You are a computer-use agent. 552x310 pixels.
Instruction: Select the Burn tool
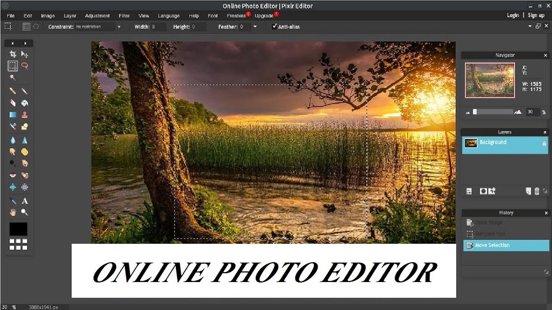(x=25, y=164)
